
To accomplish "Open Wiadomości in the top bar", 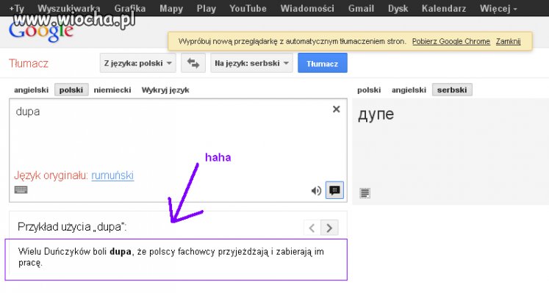I will pyautogui.click(x=307, y=8).
